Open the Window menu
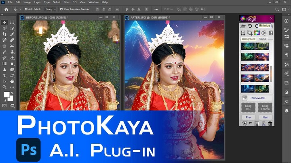 click(93, 2)
